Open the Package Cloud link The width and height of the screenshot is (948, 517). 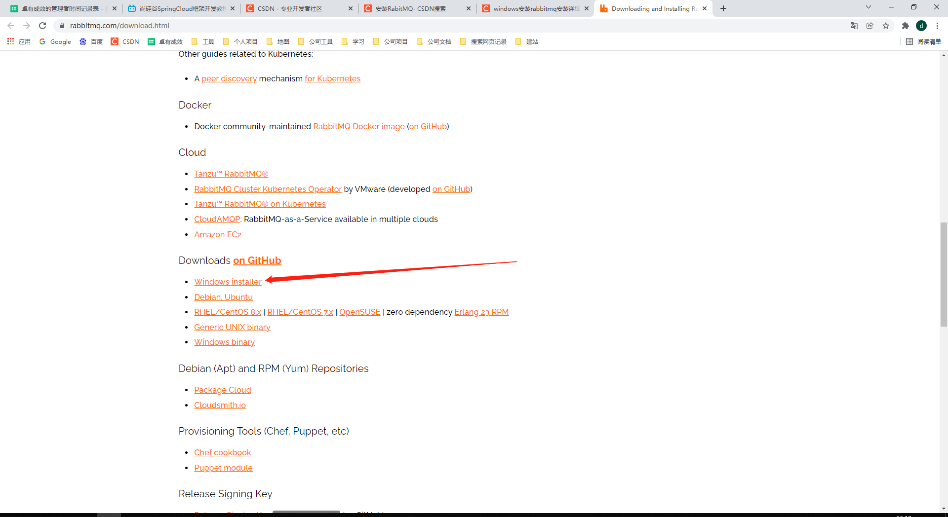[223, 390]
